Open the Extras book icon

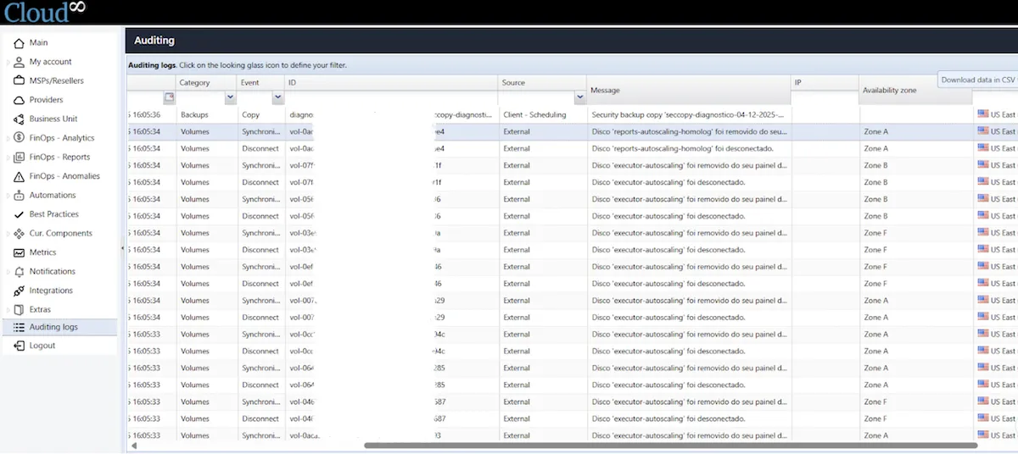pos(20,309)
